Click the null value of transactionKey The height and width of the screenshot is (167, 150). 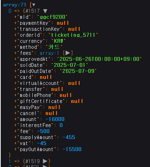click(74, 29)
